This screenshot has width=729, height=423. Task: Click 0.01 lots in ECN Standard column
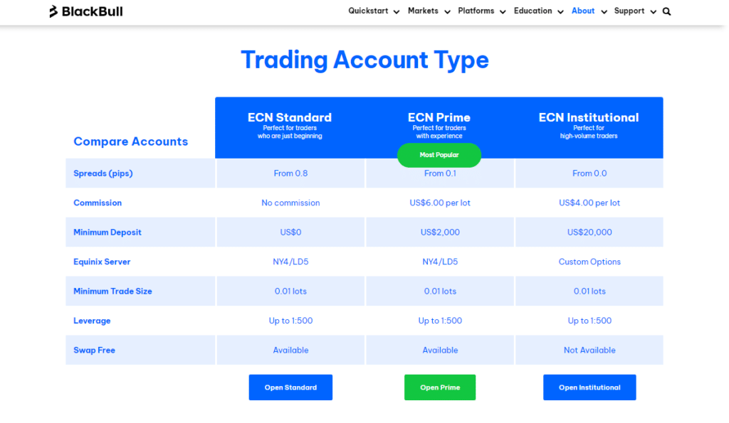[x=290, y=291]
